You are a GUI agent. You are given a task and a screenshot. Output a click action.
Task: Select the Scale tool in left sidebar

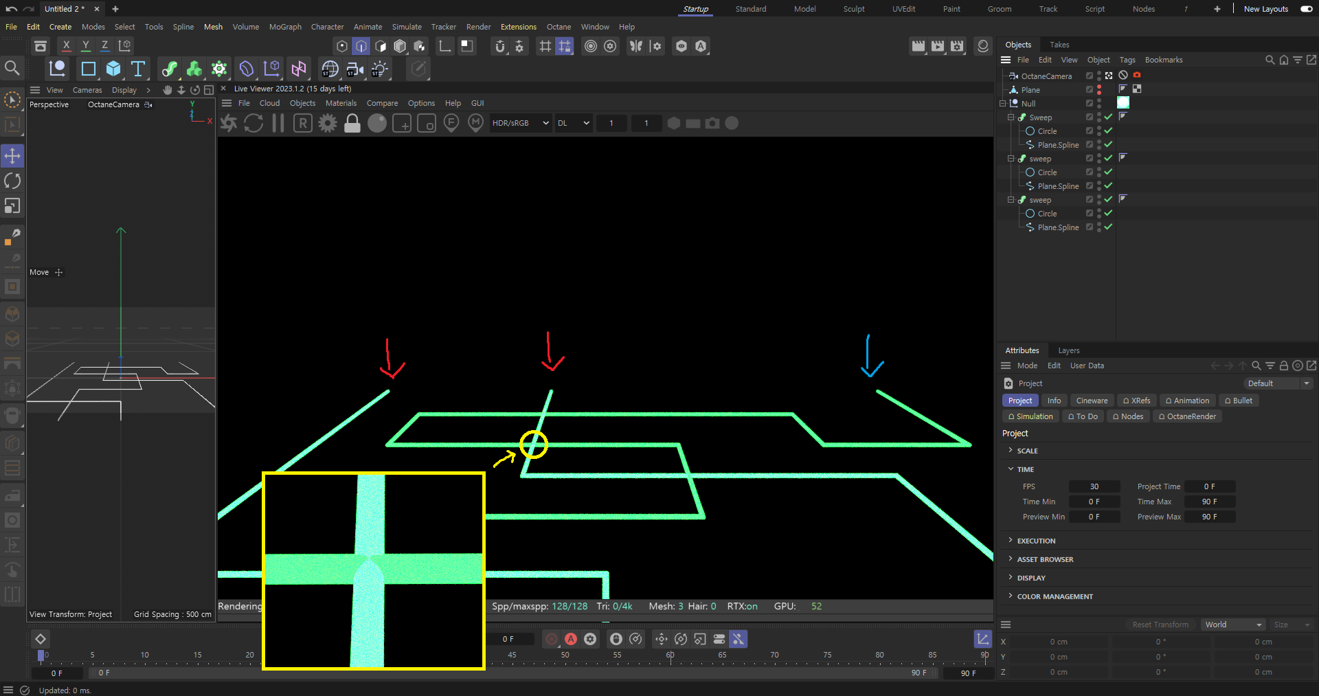point(12,206)
